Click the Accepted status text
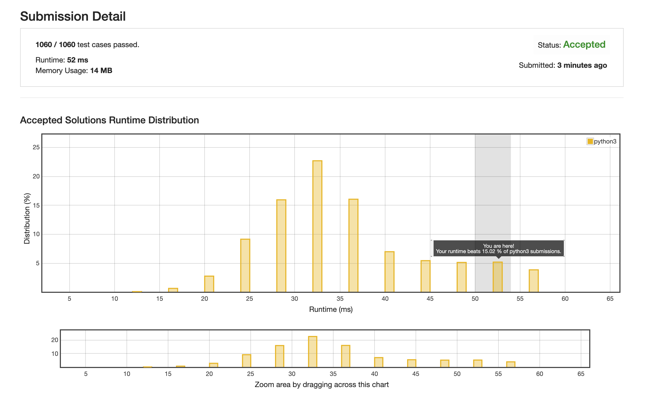This screenshot has width=648, height=395. [x=584, y=44]
